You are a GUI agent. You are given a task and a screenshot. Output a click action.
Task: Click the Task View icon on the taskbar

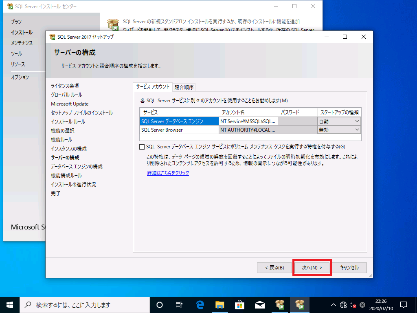click(179, 304)
